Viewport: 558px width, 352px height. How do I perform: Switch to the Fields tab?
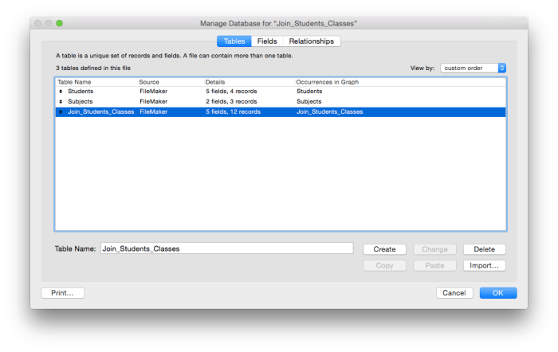point(267,41)
